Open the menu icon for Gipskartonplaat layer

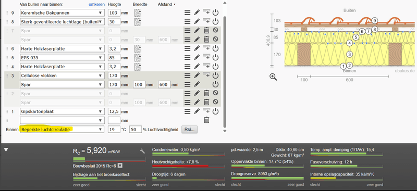(x=188, y=111)
